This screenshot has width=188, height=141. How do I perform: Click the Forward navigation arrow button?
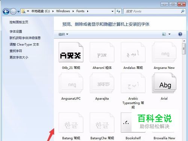click(13, 12)
